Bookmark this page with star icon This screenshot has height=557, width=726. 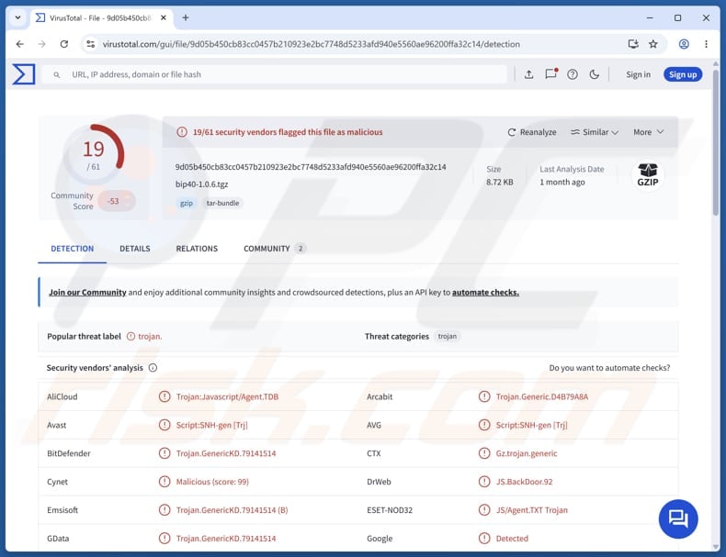click(x=652, y=44)
